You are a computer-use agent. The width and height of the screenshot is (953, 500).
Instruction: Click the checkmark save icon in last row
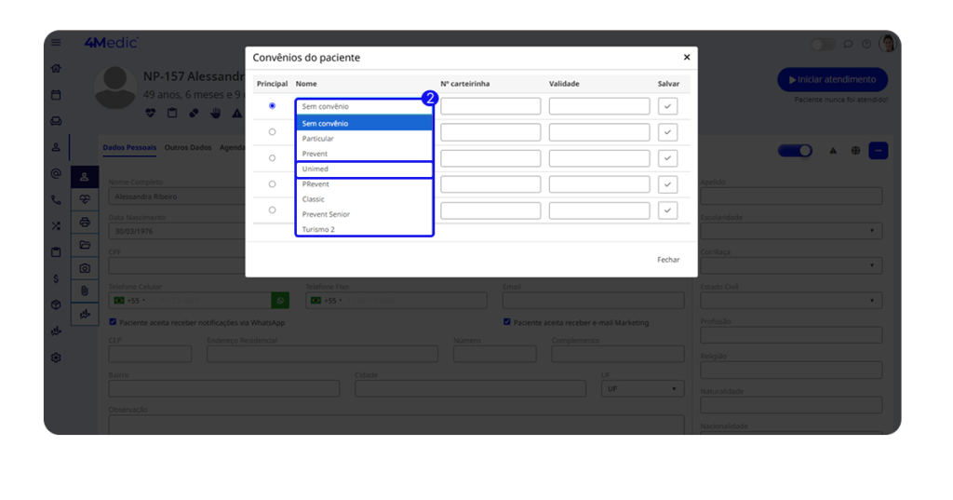click(667, 210)
